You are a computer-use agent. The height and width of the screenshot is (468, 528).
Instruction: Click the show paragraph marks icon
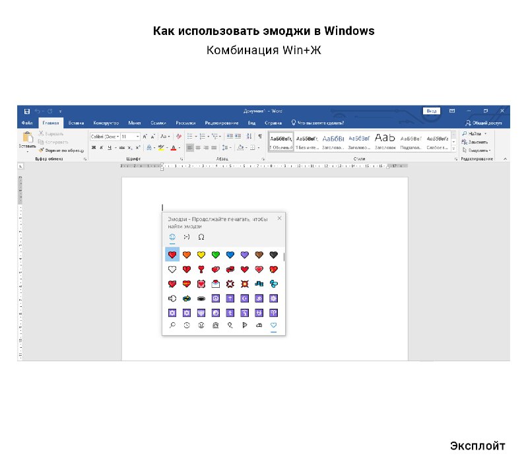(x=259, y=137)
